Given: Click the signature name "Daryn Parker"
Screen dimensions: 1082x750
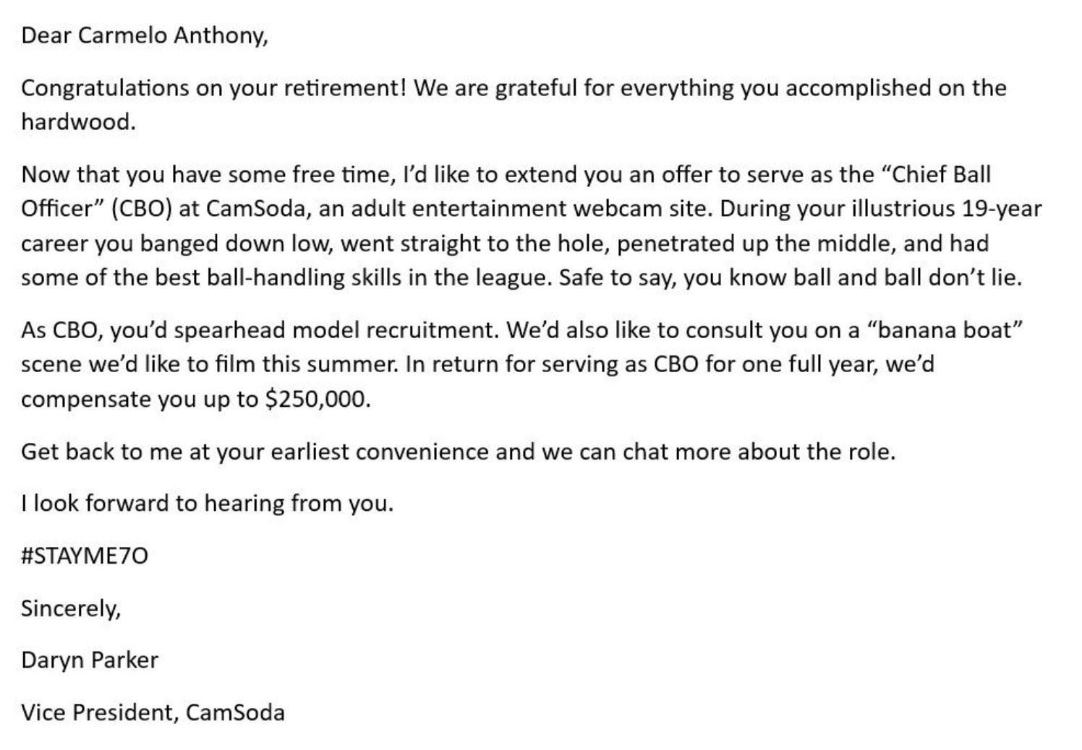Looking at the screenshot, I should (90, 660).
